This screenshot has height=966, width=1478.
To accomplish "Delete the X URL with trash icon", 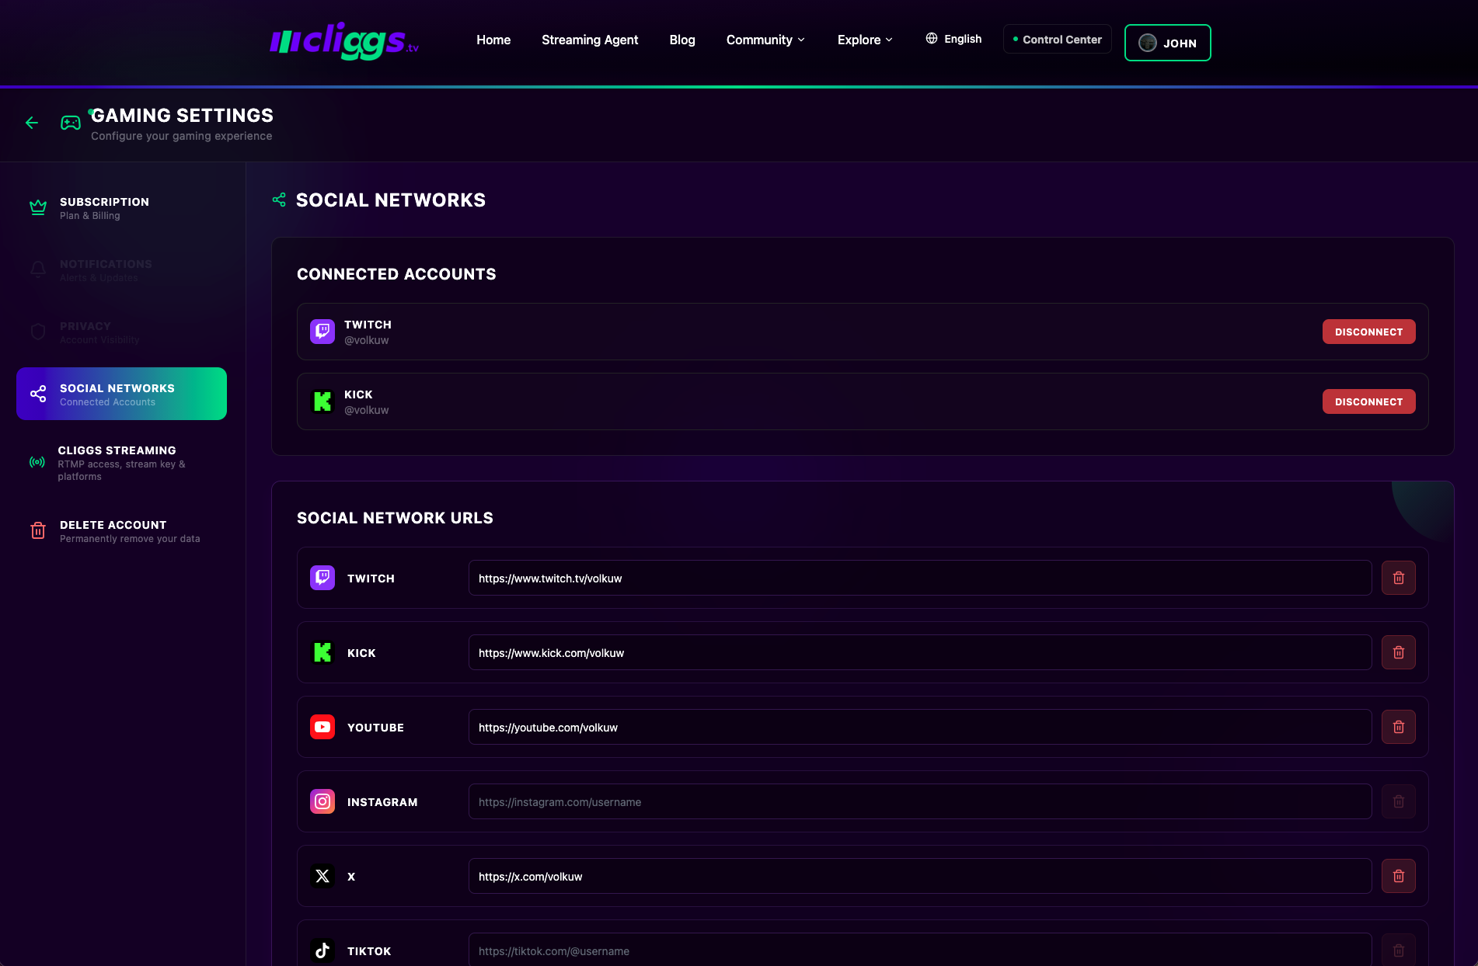I will [x=1399, y=876].
